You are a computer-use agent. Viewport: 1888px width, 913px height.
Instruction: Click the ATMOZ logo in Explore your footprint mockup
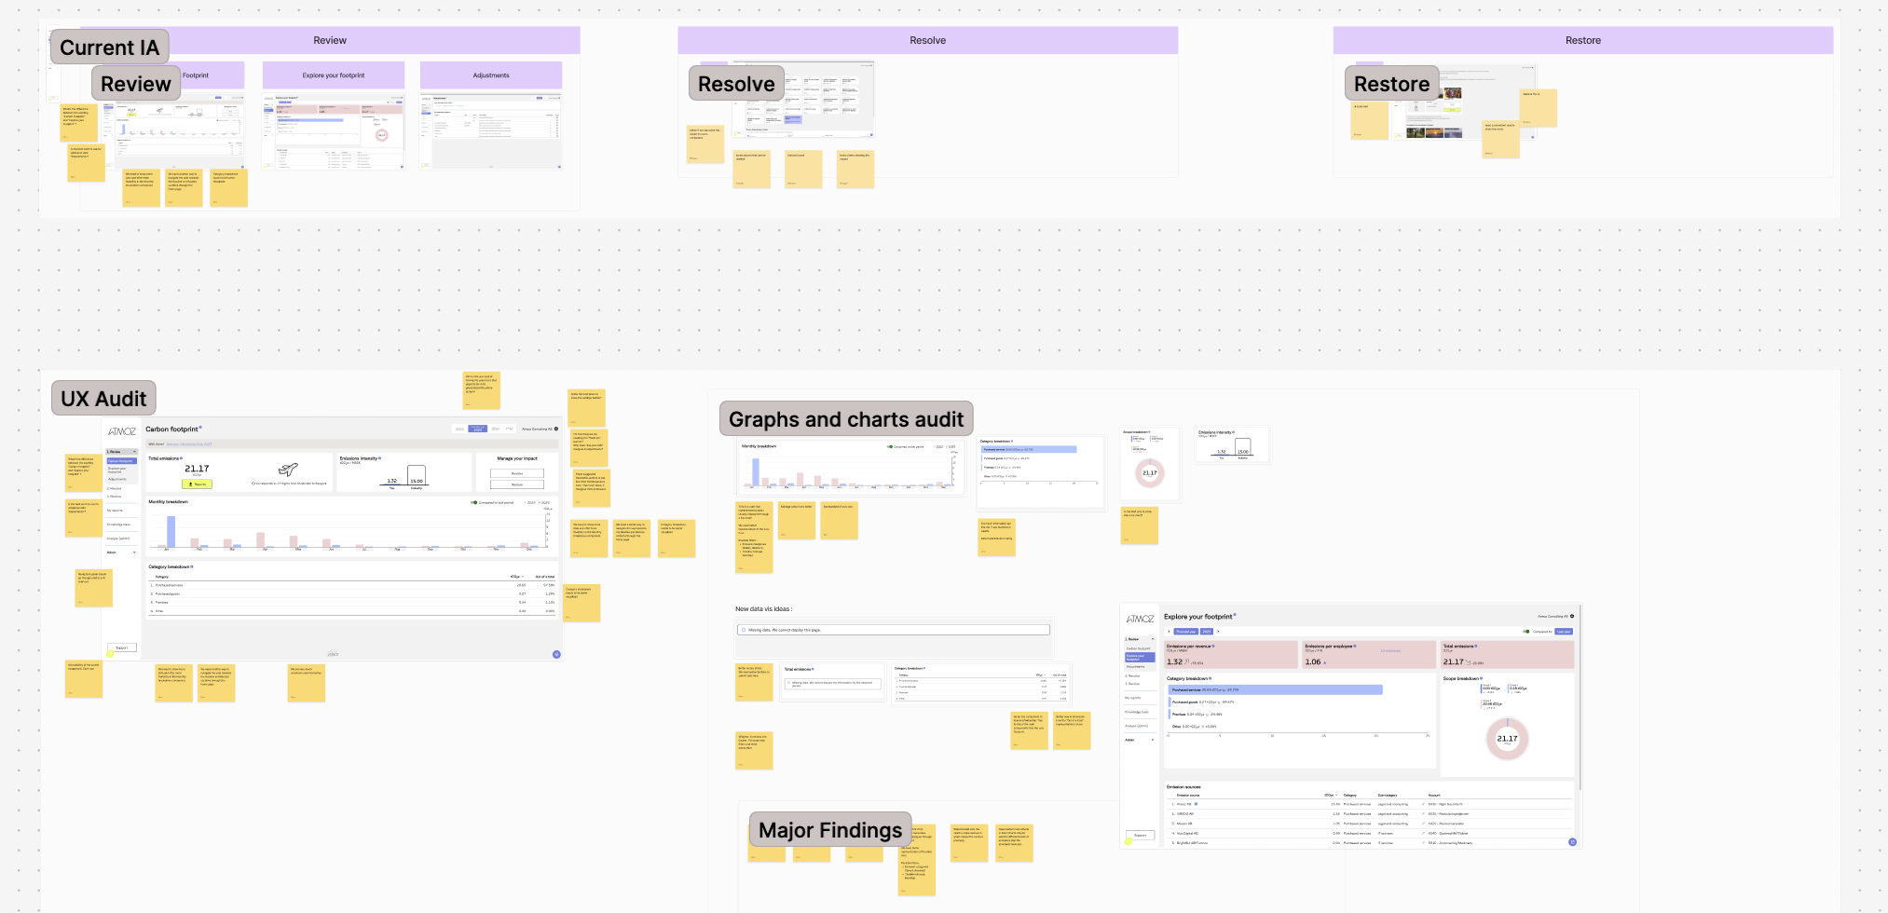point(1140,619)
